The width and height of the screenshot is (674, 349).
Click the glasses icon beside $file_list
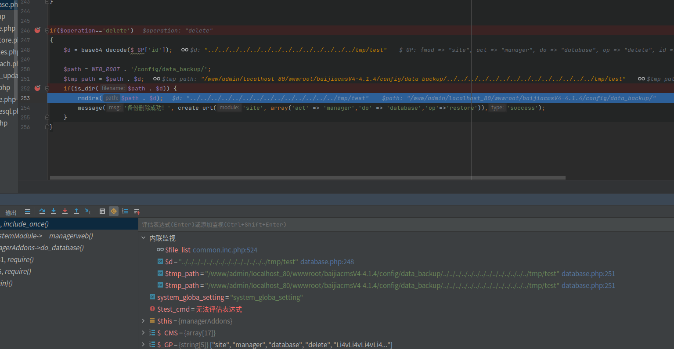point(160,250)
